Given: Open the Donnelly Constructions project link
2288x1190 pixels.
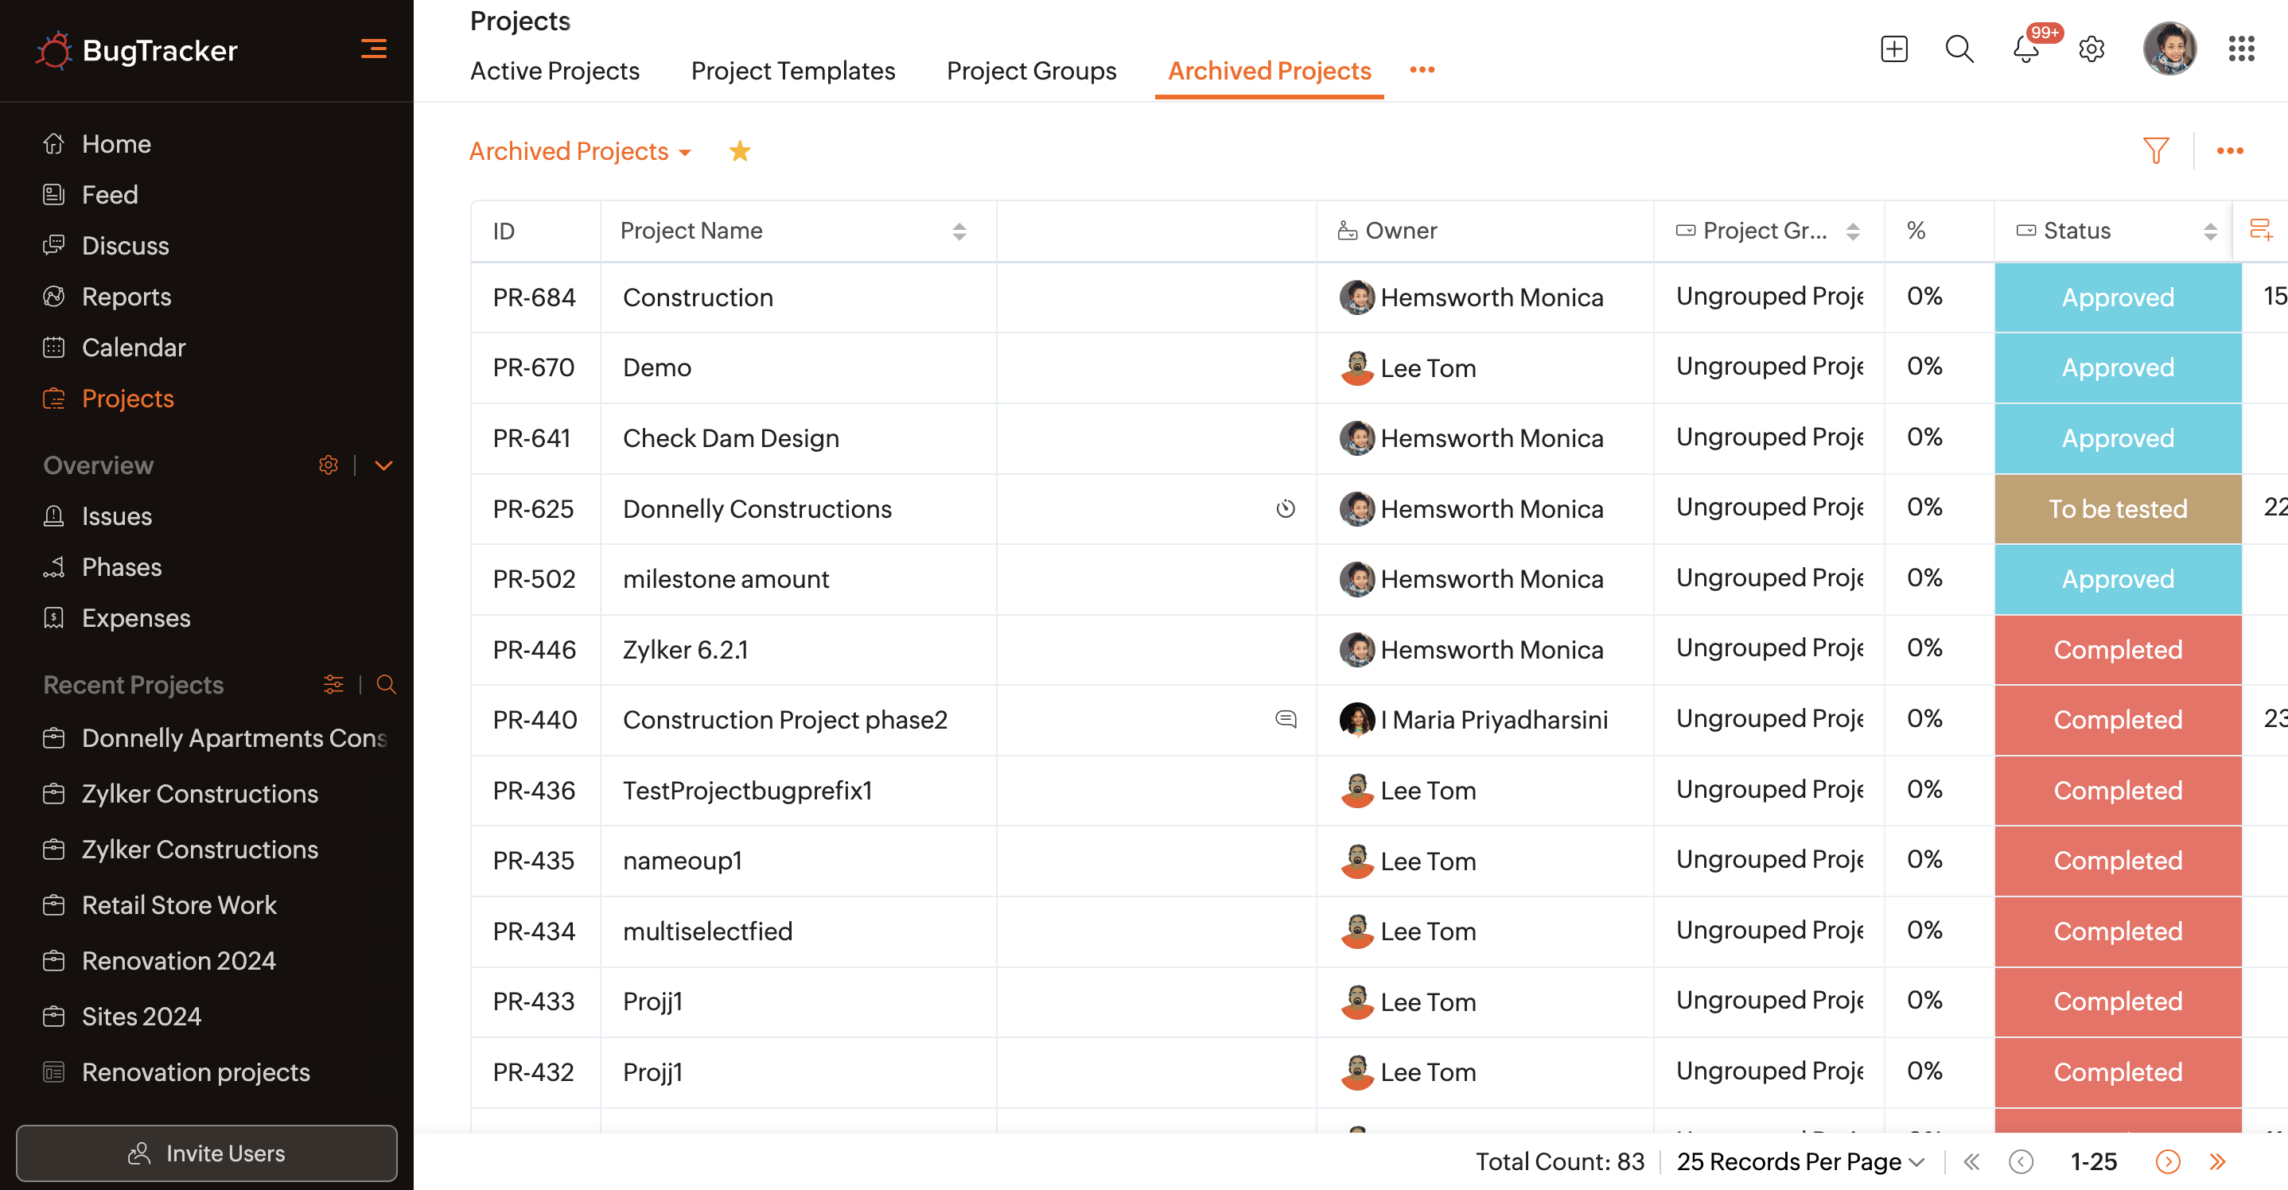Looking at the screenshot, I should pos(757,509).
